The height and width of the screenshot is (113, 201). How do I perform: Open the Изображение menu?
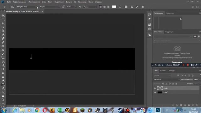[x=34, y=2]
